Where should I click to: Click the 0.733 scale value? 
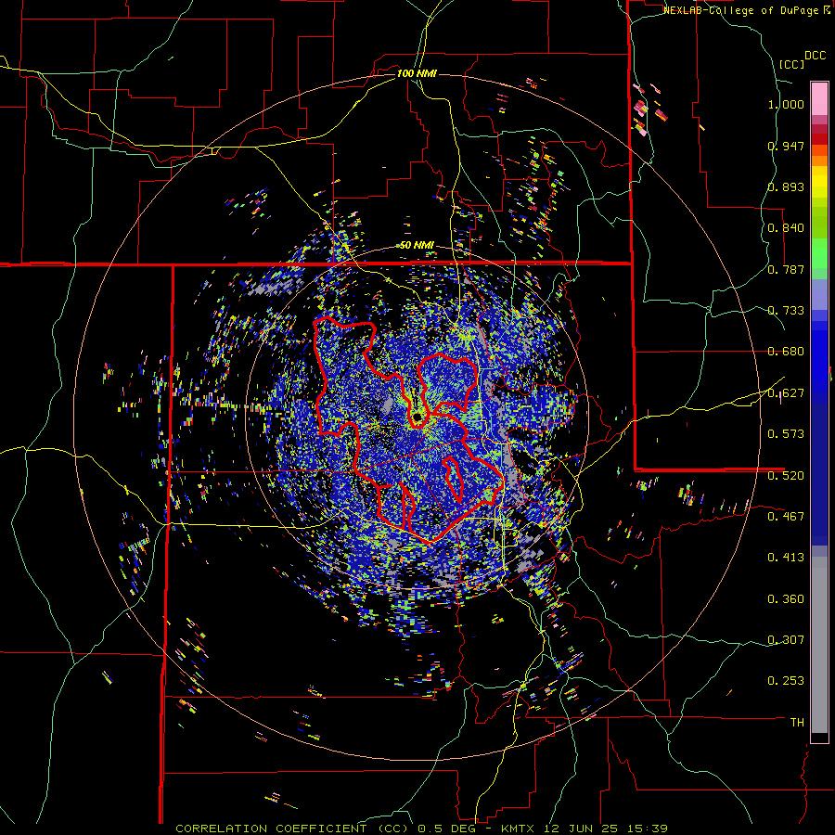[786, 311]
